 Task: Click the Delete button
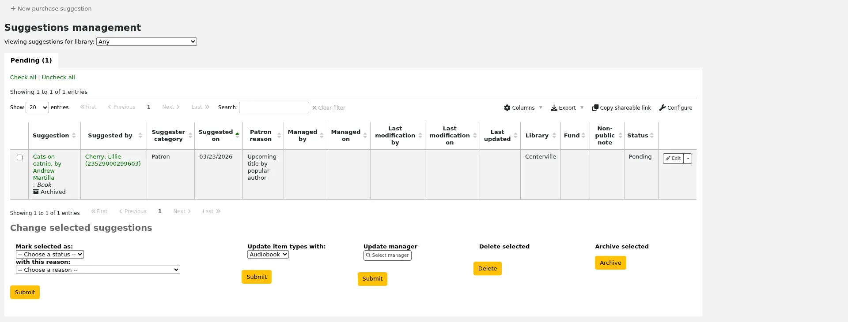(488, 268)
